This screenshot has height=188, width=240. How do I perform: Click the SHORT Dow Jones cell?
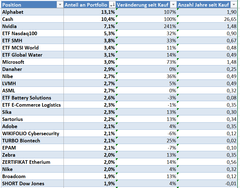[x=32, y=184]
